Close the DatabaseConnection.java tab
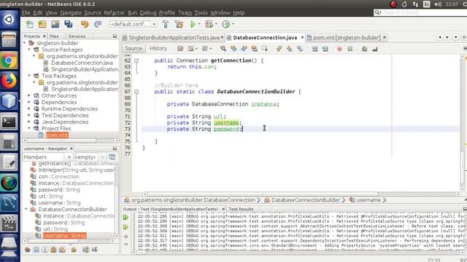This screenshot has width=467, height=262. [x=302, y=37]
